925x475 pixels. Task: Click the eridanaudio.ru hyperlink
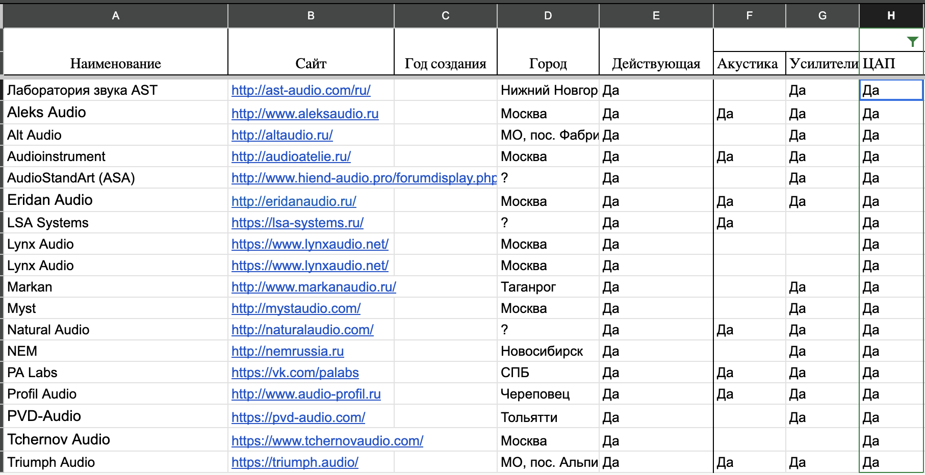point(294,201)
